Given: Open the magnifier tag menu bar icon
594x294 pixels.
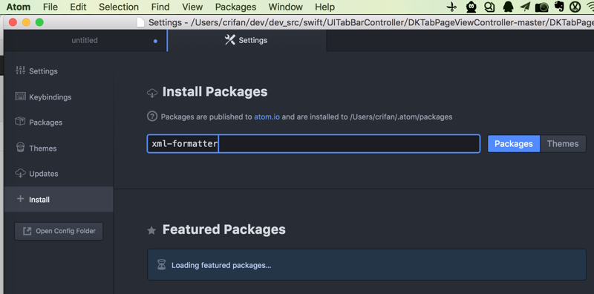Looking at the screenshot, I should click(489, 7).
